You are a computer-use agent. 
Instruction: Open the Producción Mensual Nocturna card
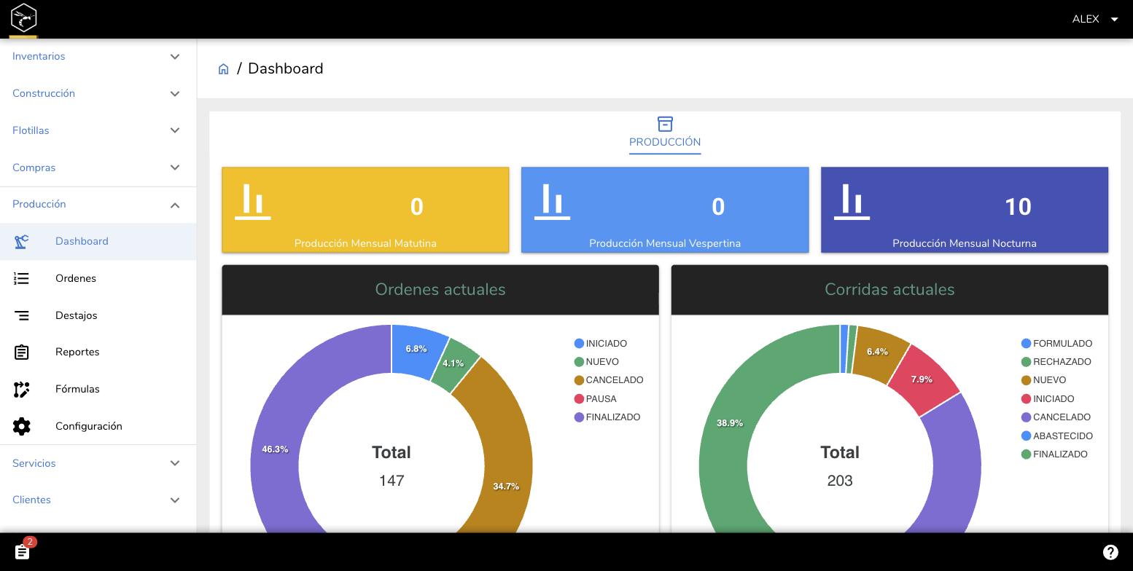[x=965, y=210]
